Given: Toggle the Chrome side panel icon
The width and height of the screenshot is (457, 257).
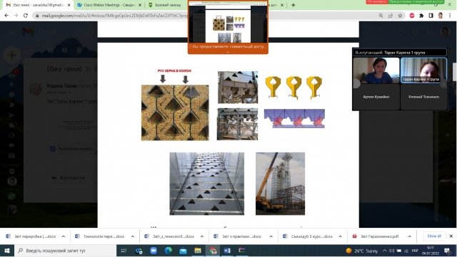Looking at the screenshot, I should tap(431, 16).
